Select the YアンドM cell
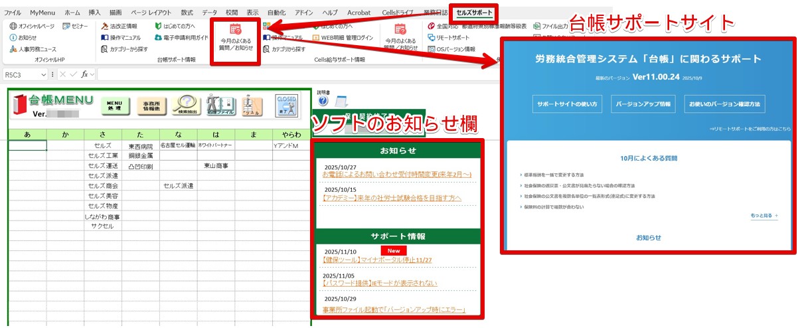The width and height of the screenshot is (800, 328). (291, 145)
